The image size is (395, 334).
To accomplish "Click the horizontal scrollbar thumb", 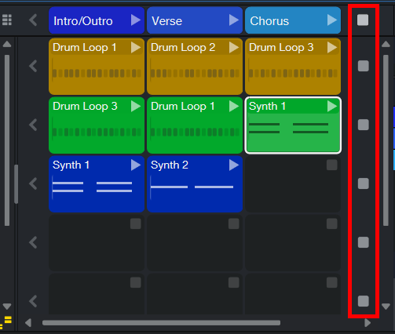I will [161, 323].
